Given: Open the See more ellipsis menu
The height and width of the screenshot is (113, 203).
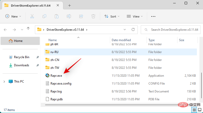Looking at the screenshot, I should pyautogui.click(x=153, y=16).
